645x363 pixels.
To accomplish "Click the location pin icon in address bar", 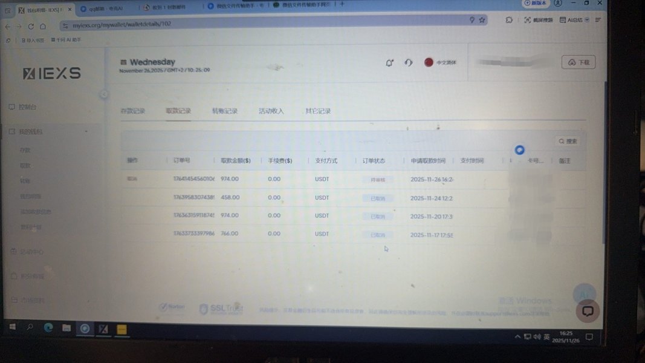I will click(x=472, y=20).
